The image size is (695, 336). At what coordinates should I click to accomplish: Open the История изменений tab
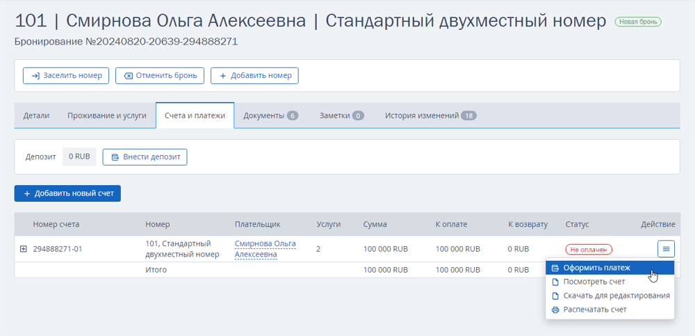pos(430,116)
